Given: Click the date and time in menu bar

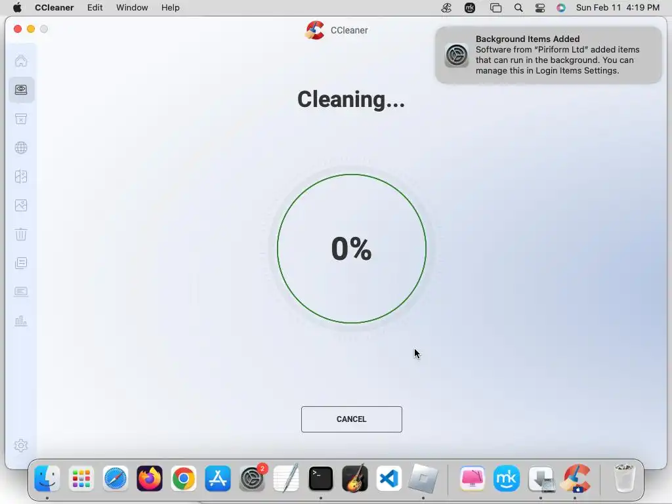Looking at the screenshot, I should pyautogui.click(x=618, y=8).
